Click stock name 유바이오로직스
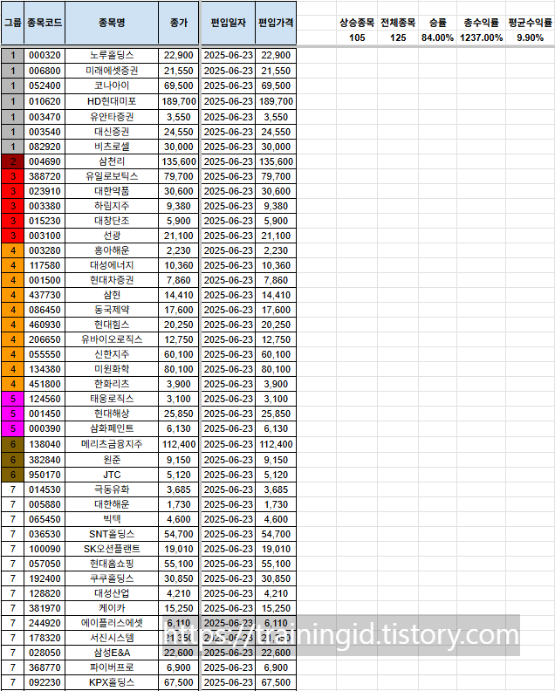The image size is (555, 691). [112, 339]
